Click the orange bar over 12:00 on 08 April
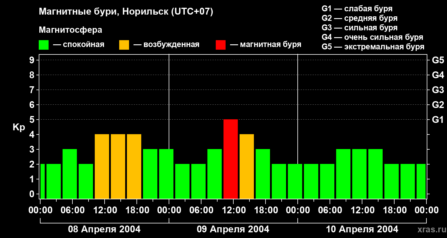This screenshot has width=447, height=238. pyautogui.click(x=102, y=166)
